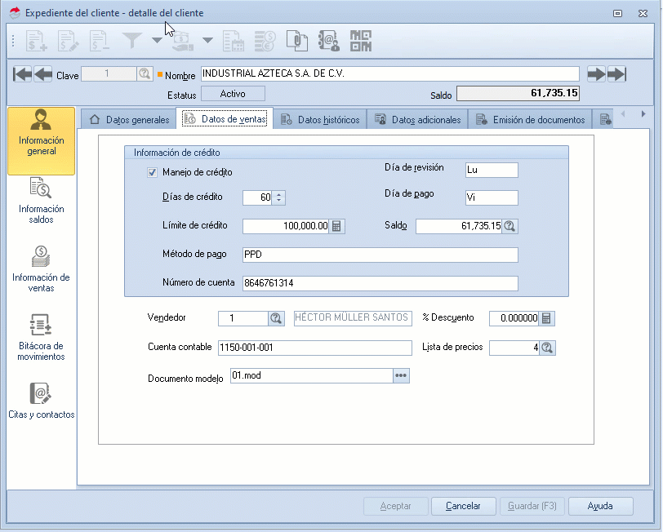
Task: Click the Ayuda button
Action: [600, 506]
